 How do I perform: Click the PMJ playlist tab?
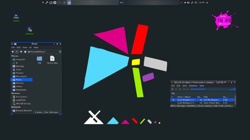[173, 93]
